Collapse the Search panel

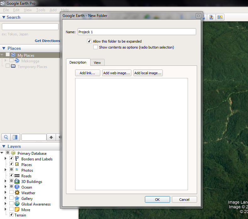[x=4, y=17]
